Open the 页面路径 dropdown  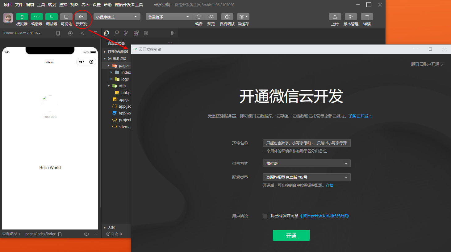[x=11, y=234]
